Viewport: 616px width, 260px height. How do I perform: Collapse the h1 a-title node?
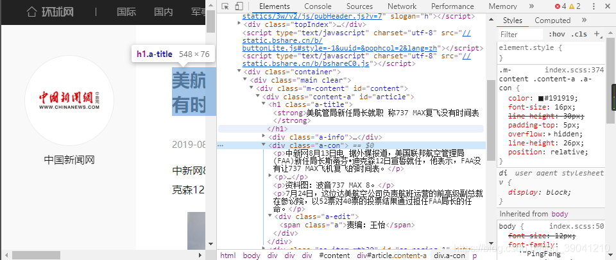pyautogui.click(x=264, y=105)
